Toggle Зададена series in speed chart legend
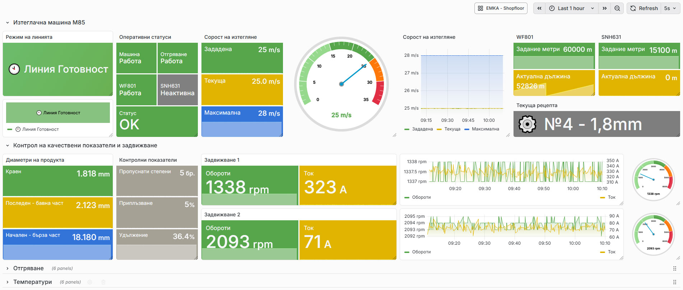This screenshot has width=683, height=290. [419, 129]
